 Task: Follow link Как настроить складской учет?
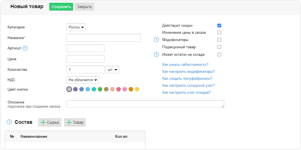coord(188,85)
